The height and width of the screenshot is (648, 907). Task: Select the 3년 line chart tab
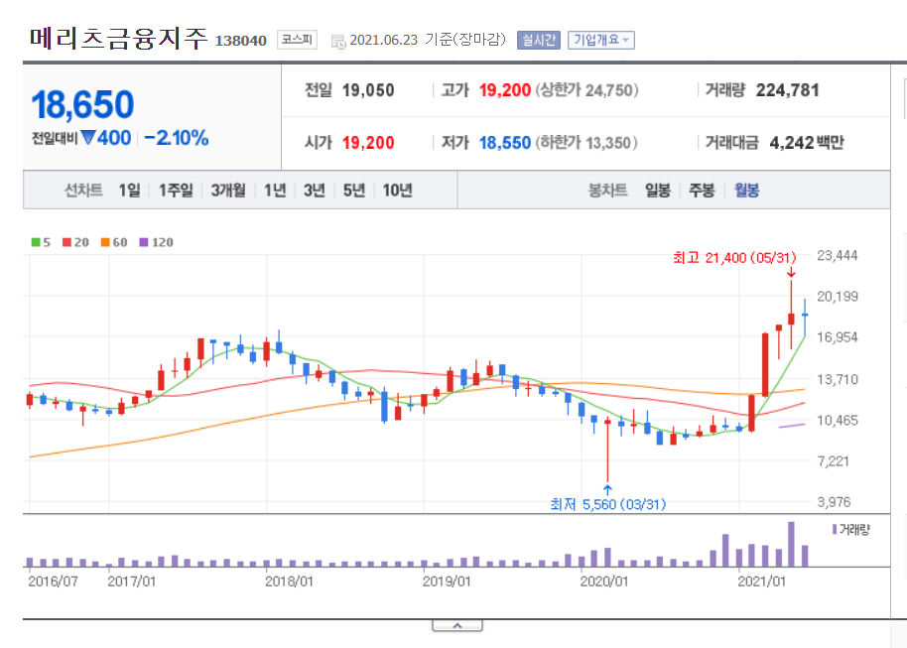point(315,191)
